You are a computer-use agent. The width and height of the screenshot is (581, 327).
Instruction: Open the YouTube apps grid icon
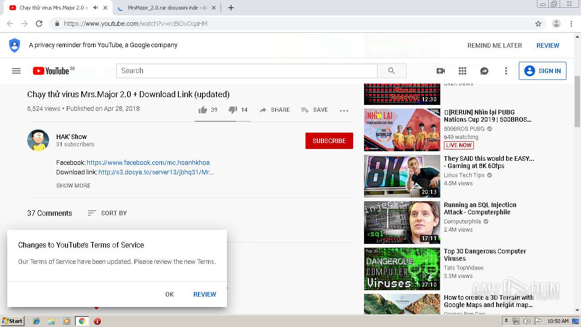point(463,71)
